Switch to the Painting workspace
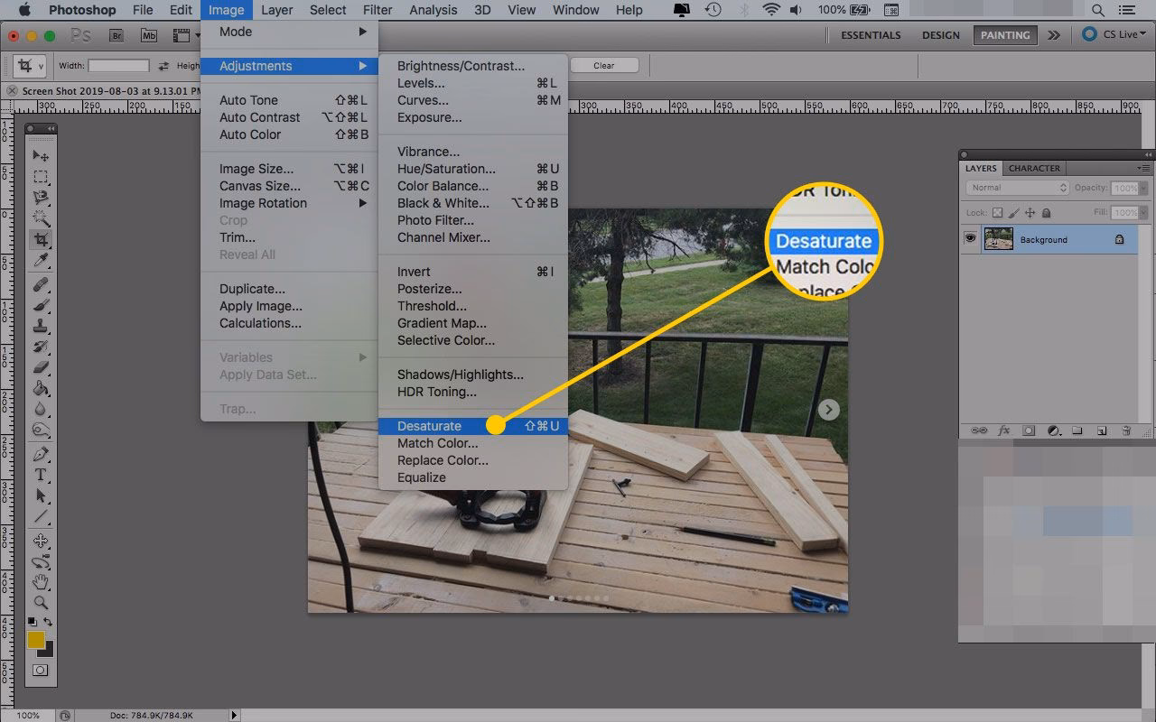The height and width of the screenshot is (722, 1156). point(1004,35)
